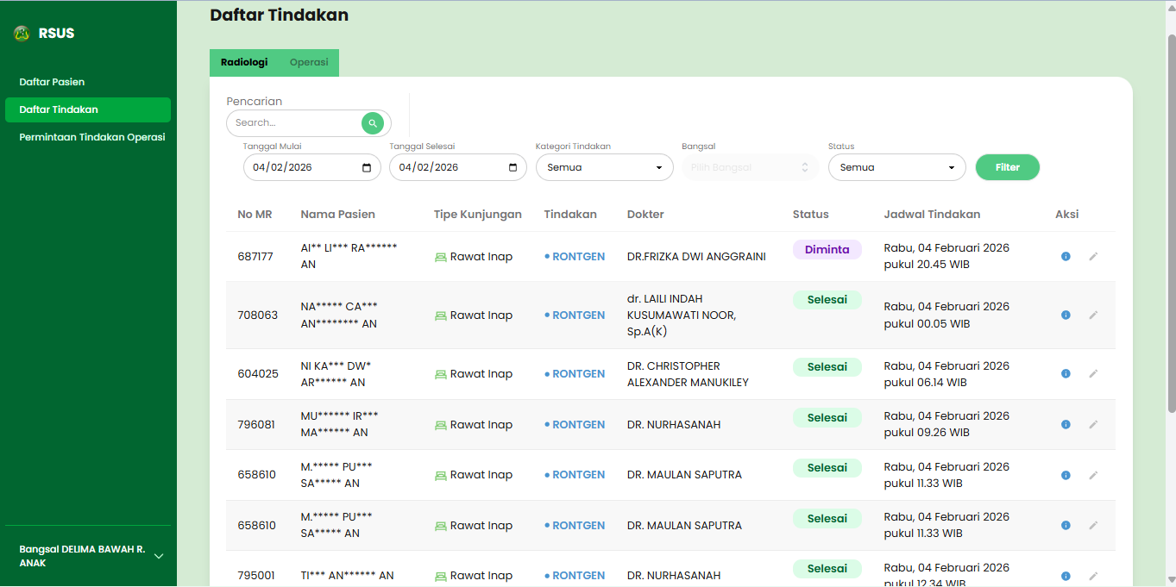Image resolution: width=1176 pixels, height=587 pixels.
Task: Edit pencil icon for patient MR 687177
Action: 1093,256
